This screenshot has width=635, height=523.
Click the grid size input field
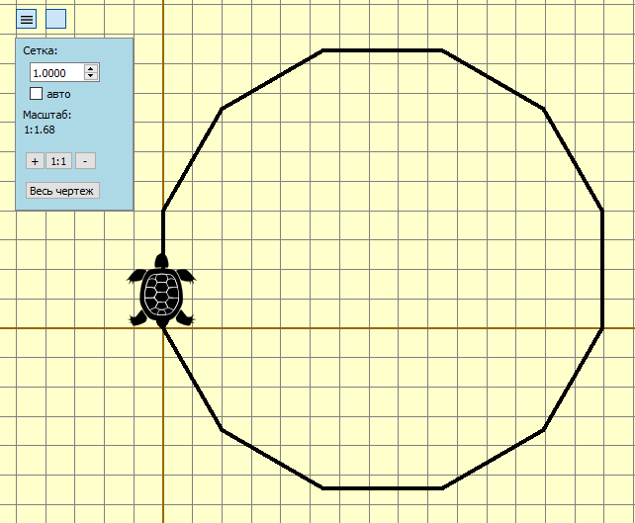57,73
